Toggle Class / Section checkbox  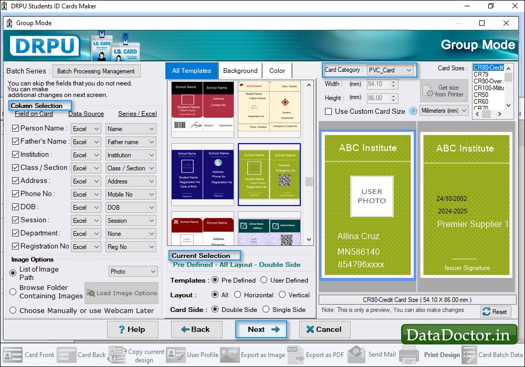click(15, 167)
